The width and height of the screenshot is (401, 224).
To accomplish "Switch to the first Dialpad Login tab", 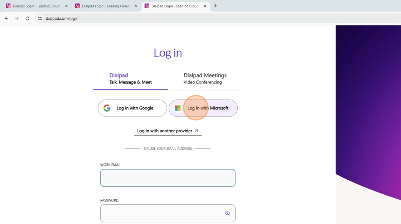I will pos(37,6).
